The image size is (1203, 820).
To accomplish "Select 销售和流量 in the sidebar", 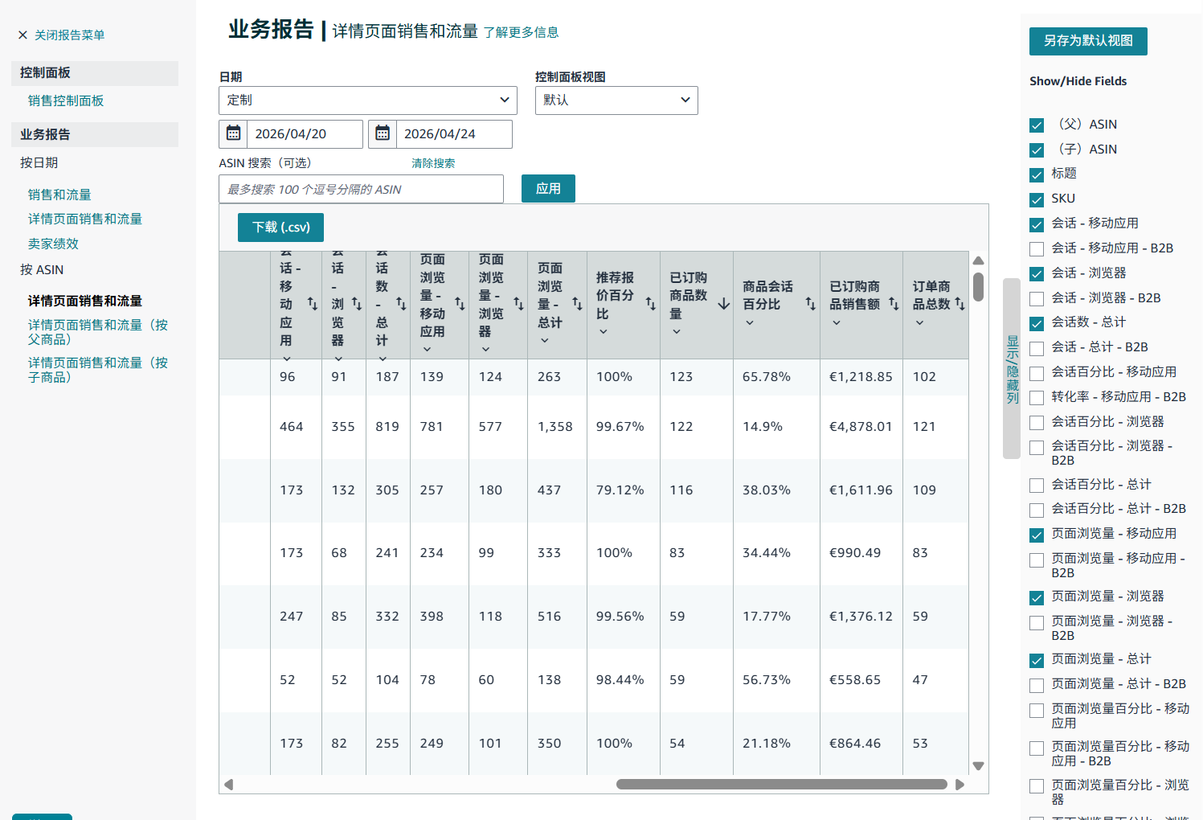I will (x=59, y=194).
